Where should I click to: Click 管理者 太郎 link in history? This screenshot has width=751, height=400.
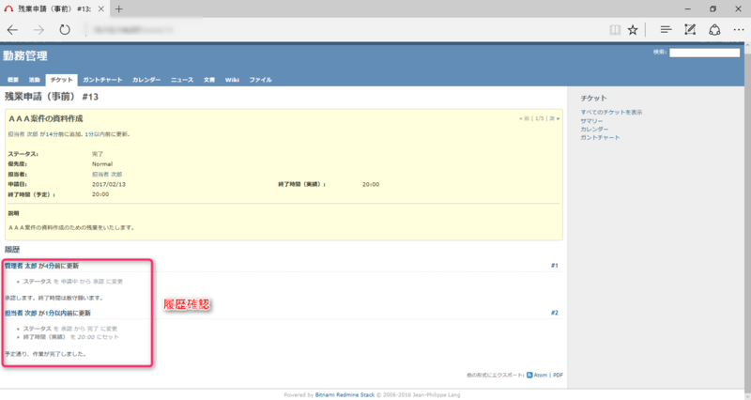point(21,266)
